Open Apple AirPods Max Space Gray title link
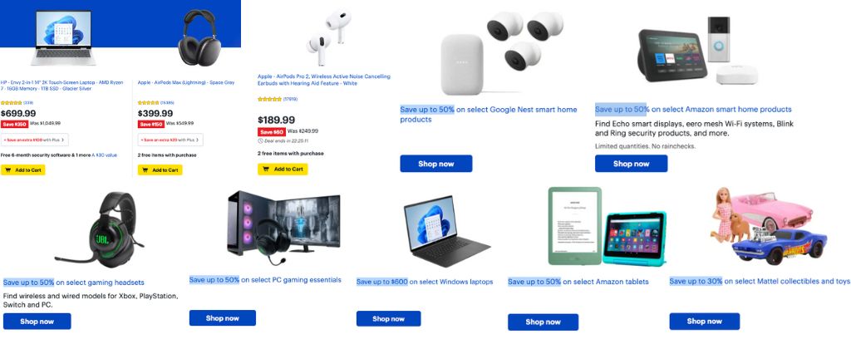The image size is (851, 344). [186, 82]
